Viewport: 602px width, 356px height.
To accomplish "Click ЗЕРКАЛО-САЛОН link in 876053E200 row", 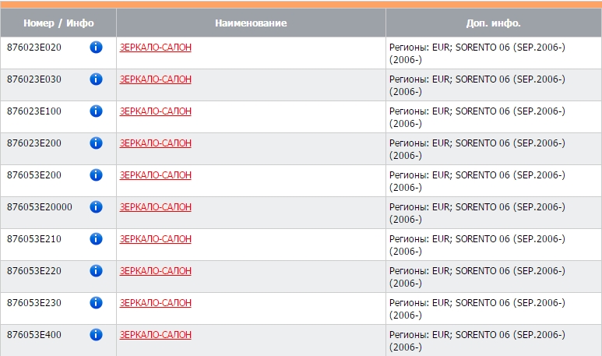I will [156, 175].
